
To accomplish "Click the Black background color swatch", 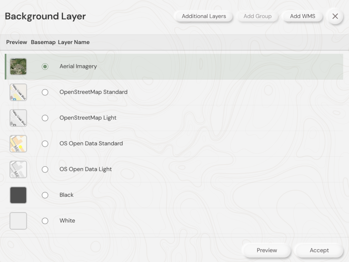I will (x=18, y=195).
